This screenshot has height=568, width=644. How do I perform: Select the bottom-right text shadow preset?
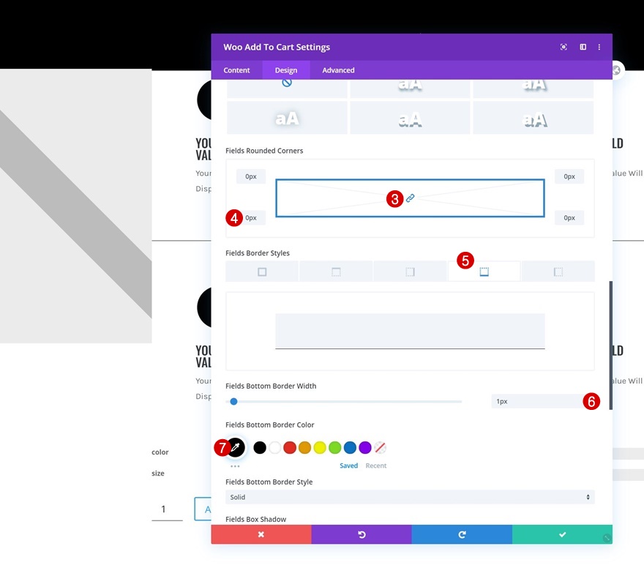[x=533, y=118]
